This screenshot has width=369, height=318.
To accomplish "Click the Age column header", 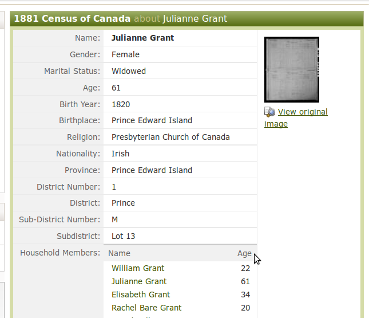I will pyautogui.click(x=244, y=253).
